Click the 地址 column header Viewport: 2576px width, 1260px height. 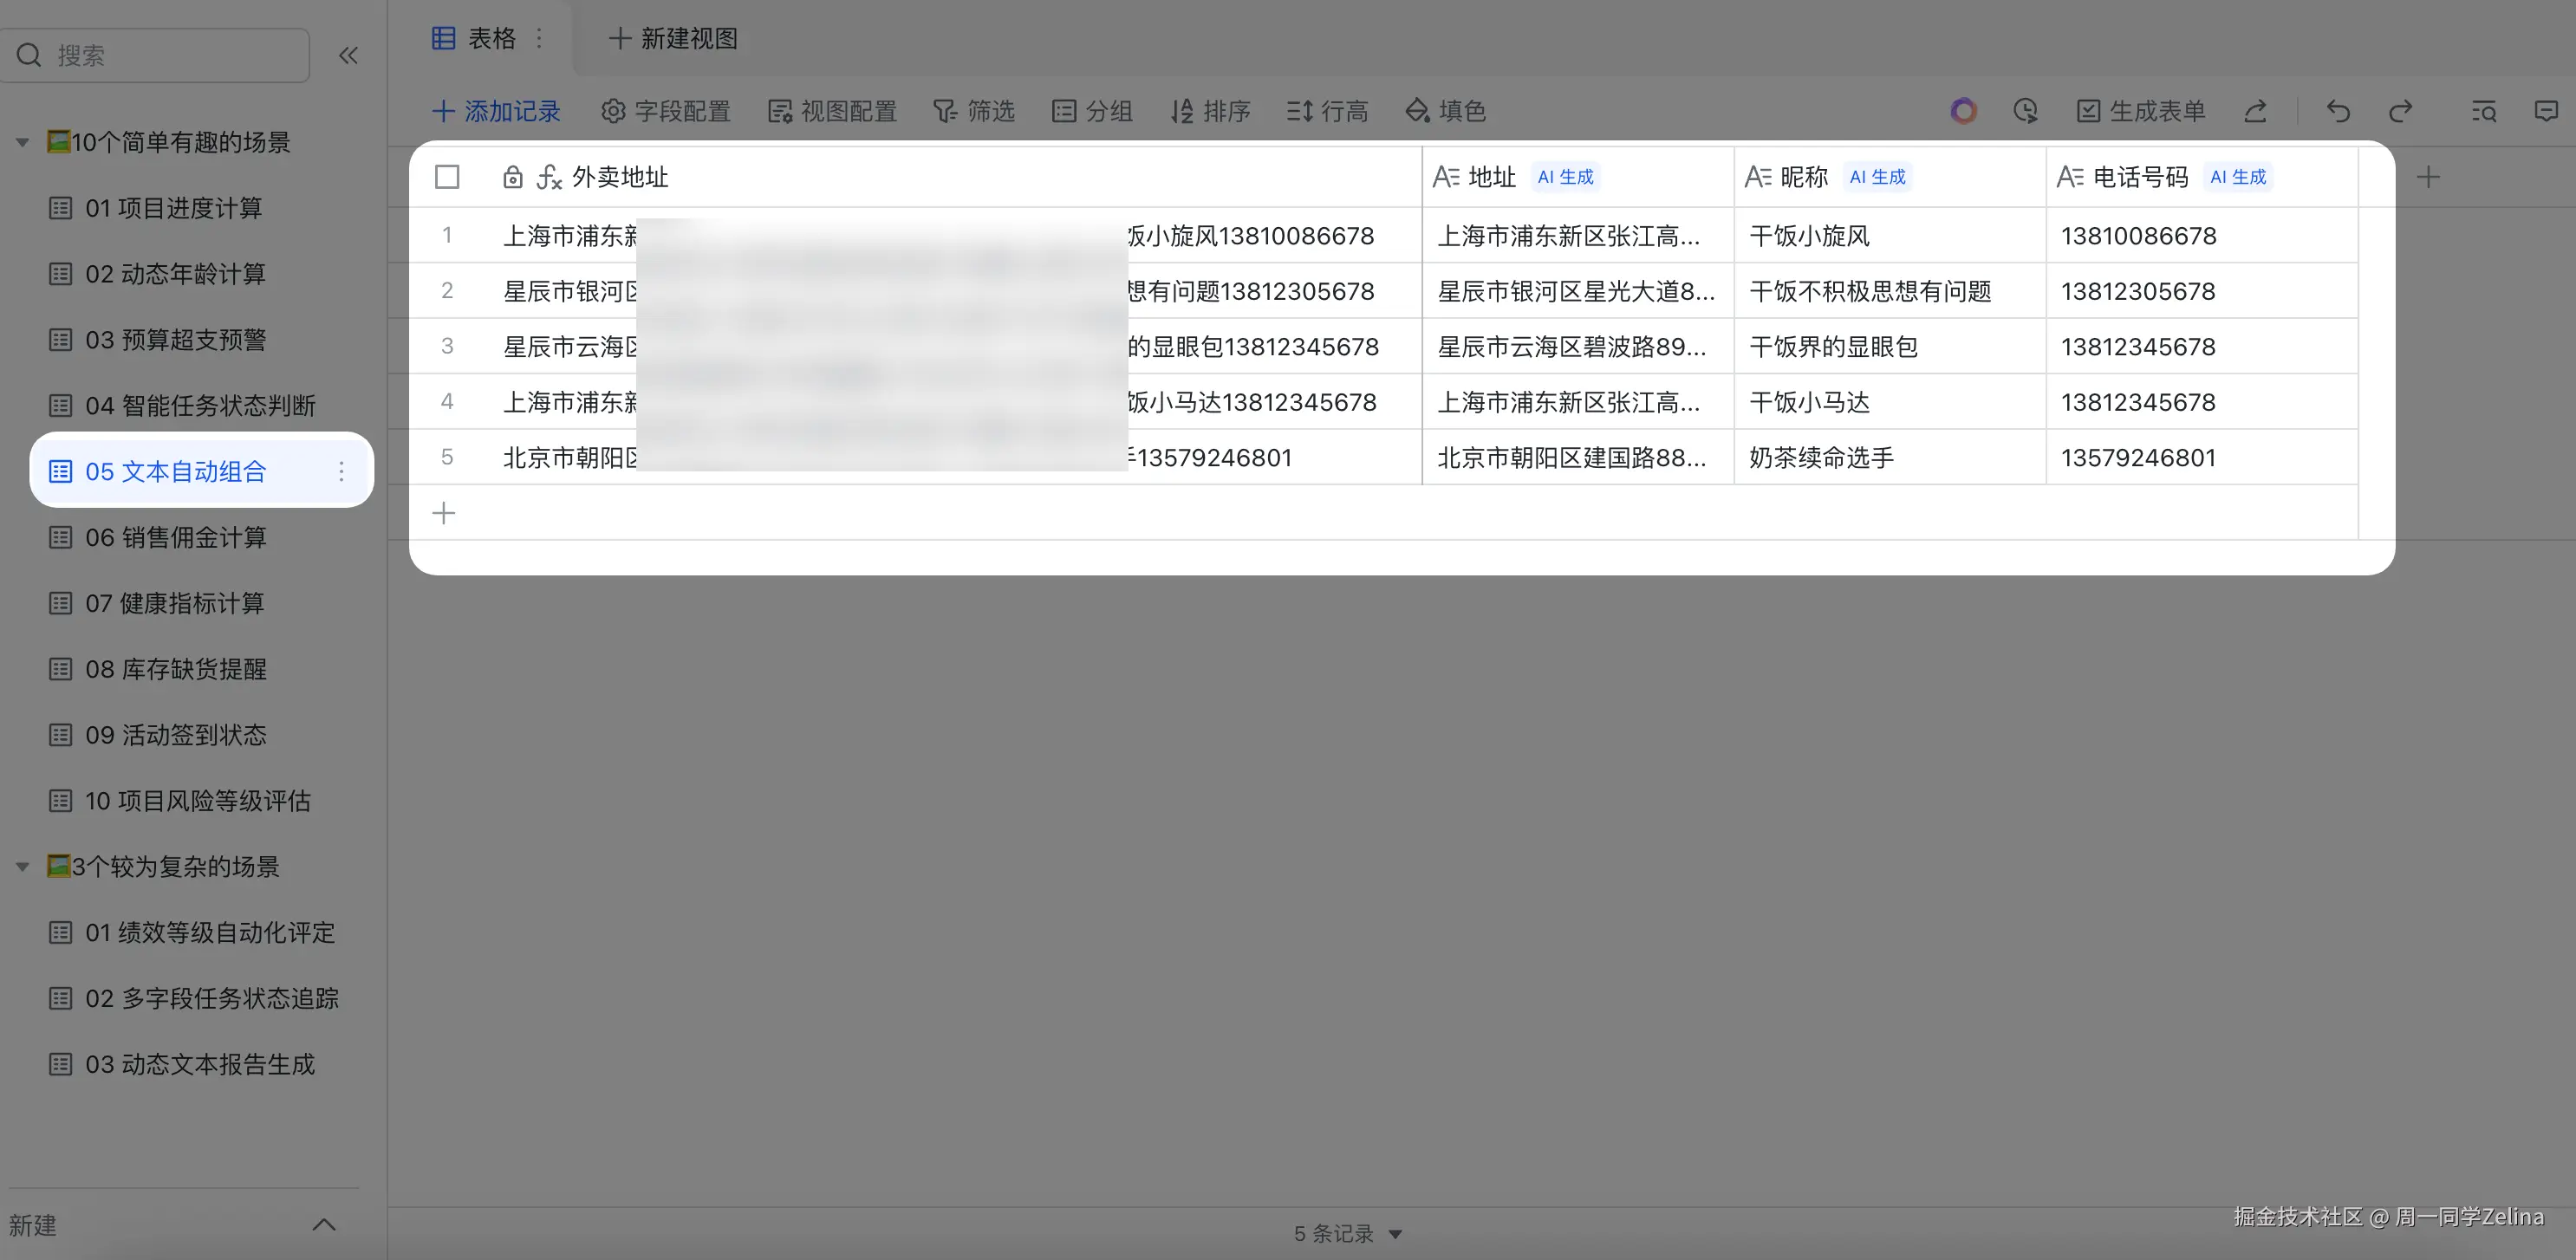coord(1577,177)
